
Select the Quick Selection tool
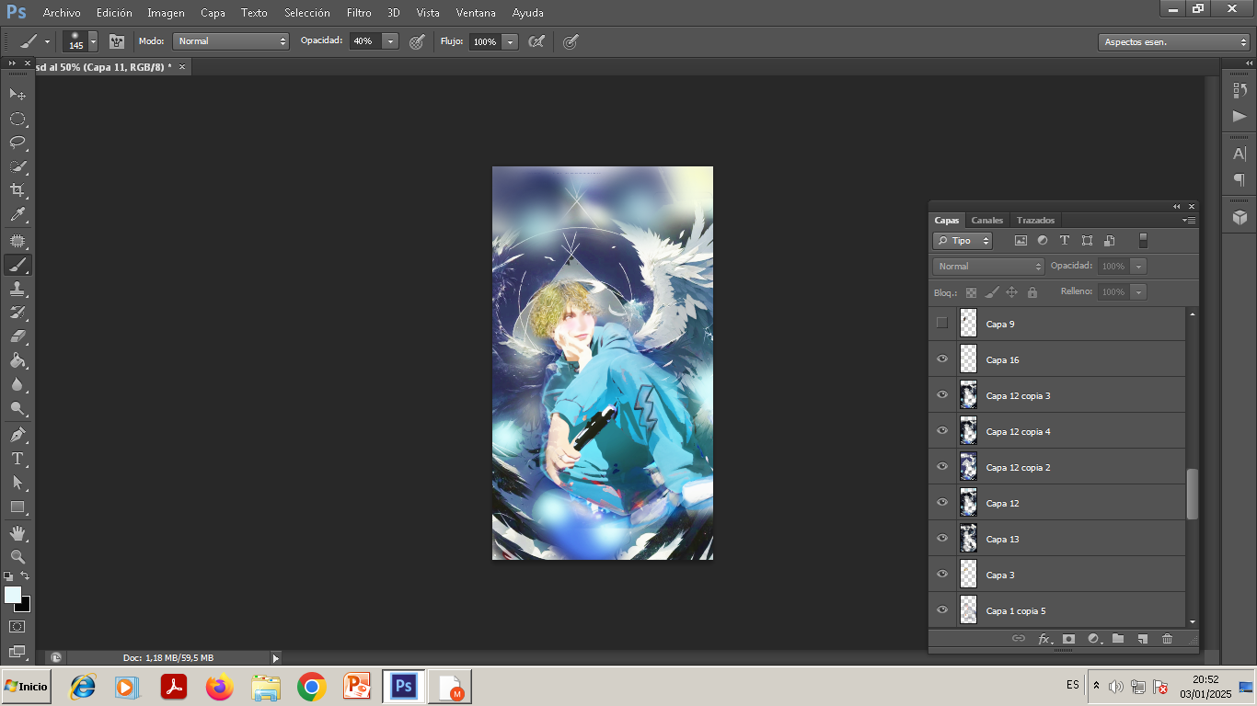[x=17, y=166]
